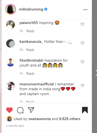Image resolution: width=97 pixels, height=133 pixels.
Task: Open the fitwithrishabh profile avatar
Action: (11, 62)
